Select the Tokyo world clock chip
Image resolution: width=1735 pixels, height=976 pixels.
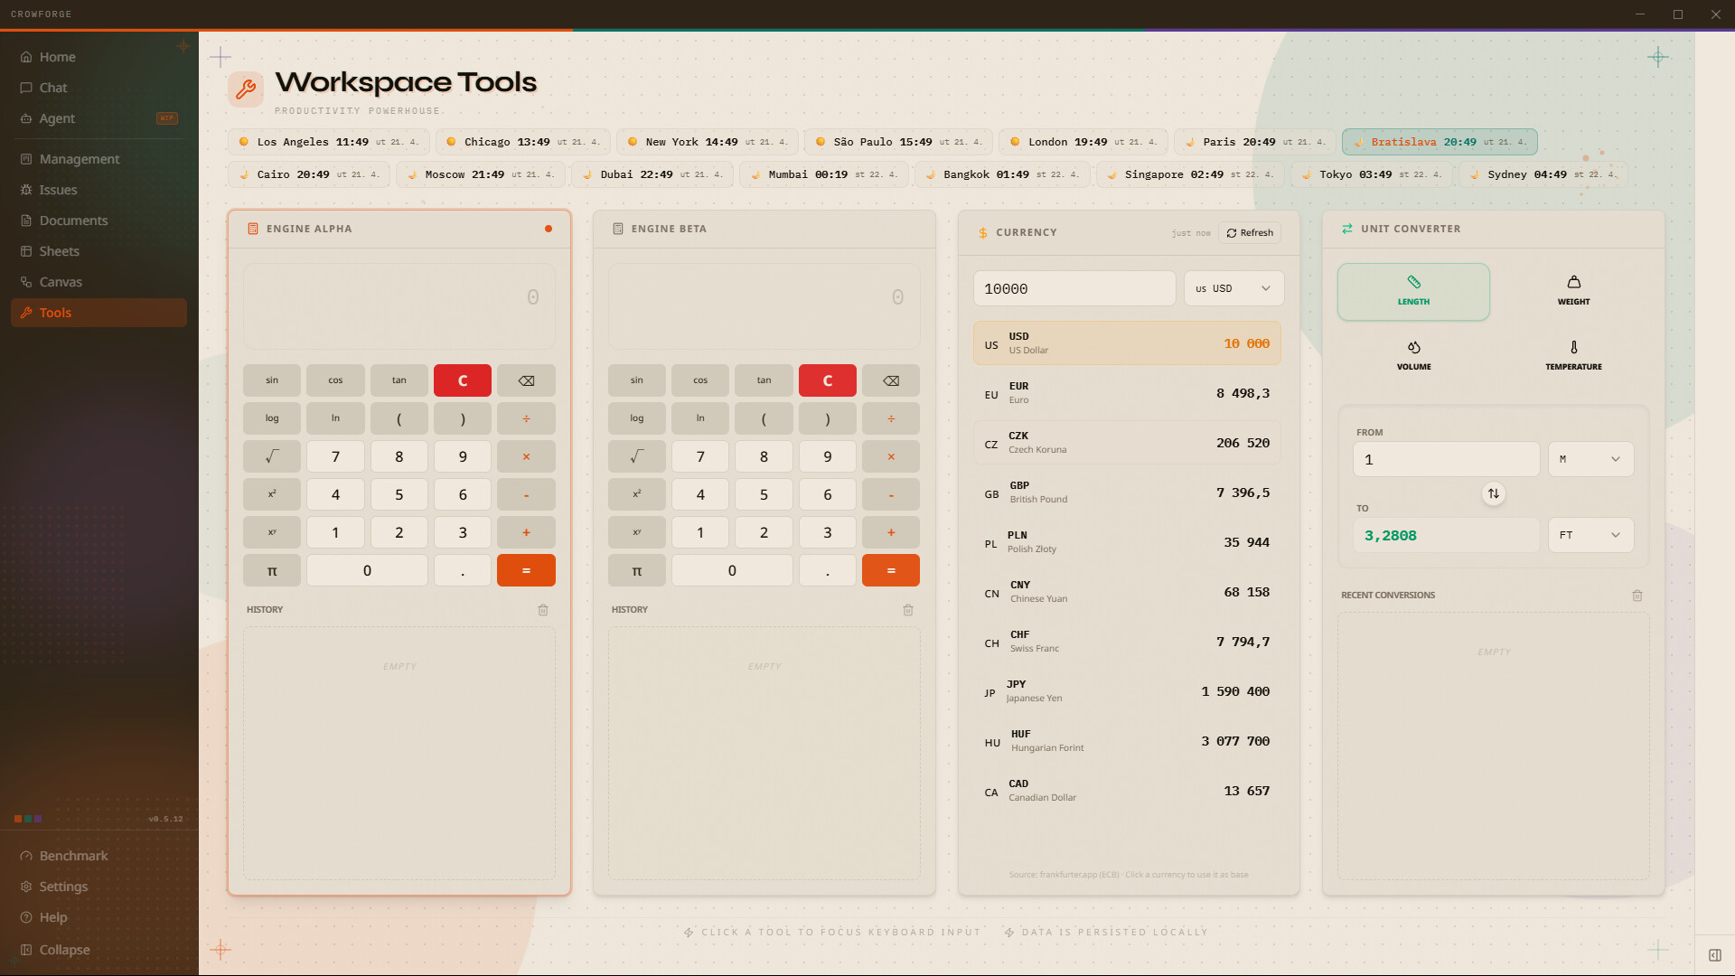click(x=1372, y=174)
